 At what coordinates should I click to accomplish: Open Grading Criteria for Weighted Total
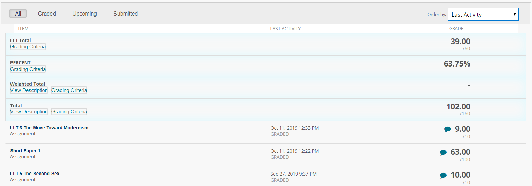(69, 90)
